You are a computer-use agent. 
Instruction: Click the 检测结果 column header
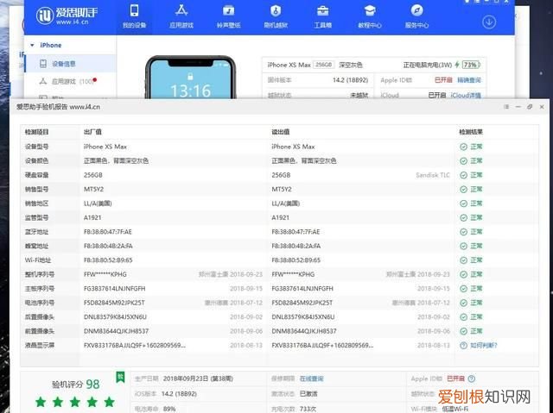tap(471, 132)
